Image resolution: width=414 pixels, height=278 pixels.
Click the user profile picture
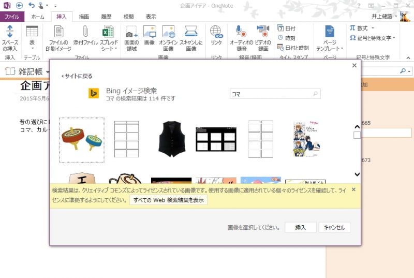tap(405, 17)
